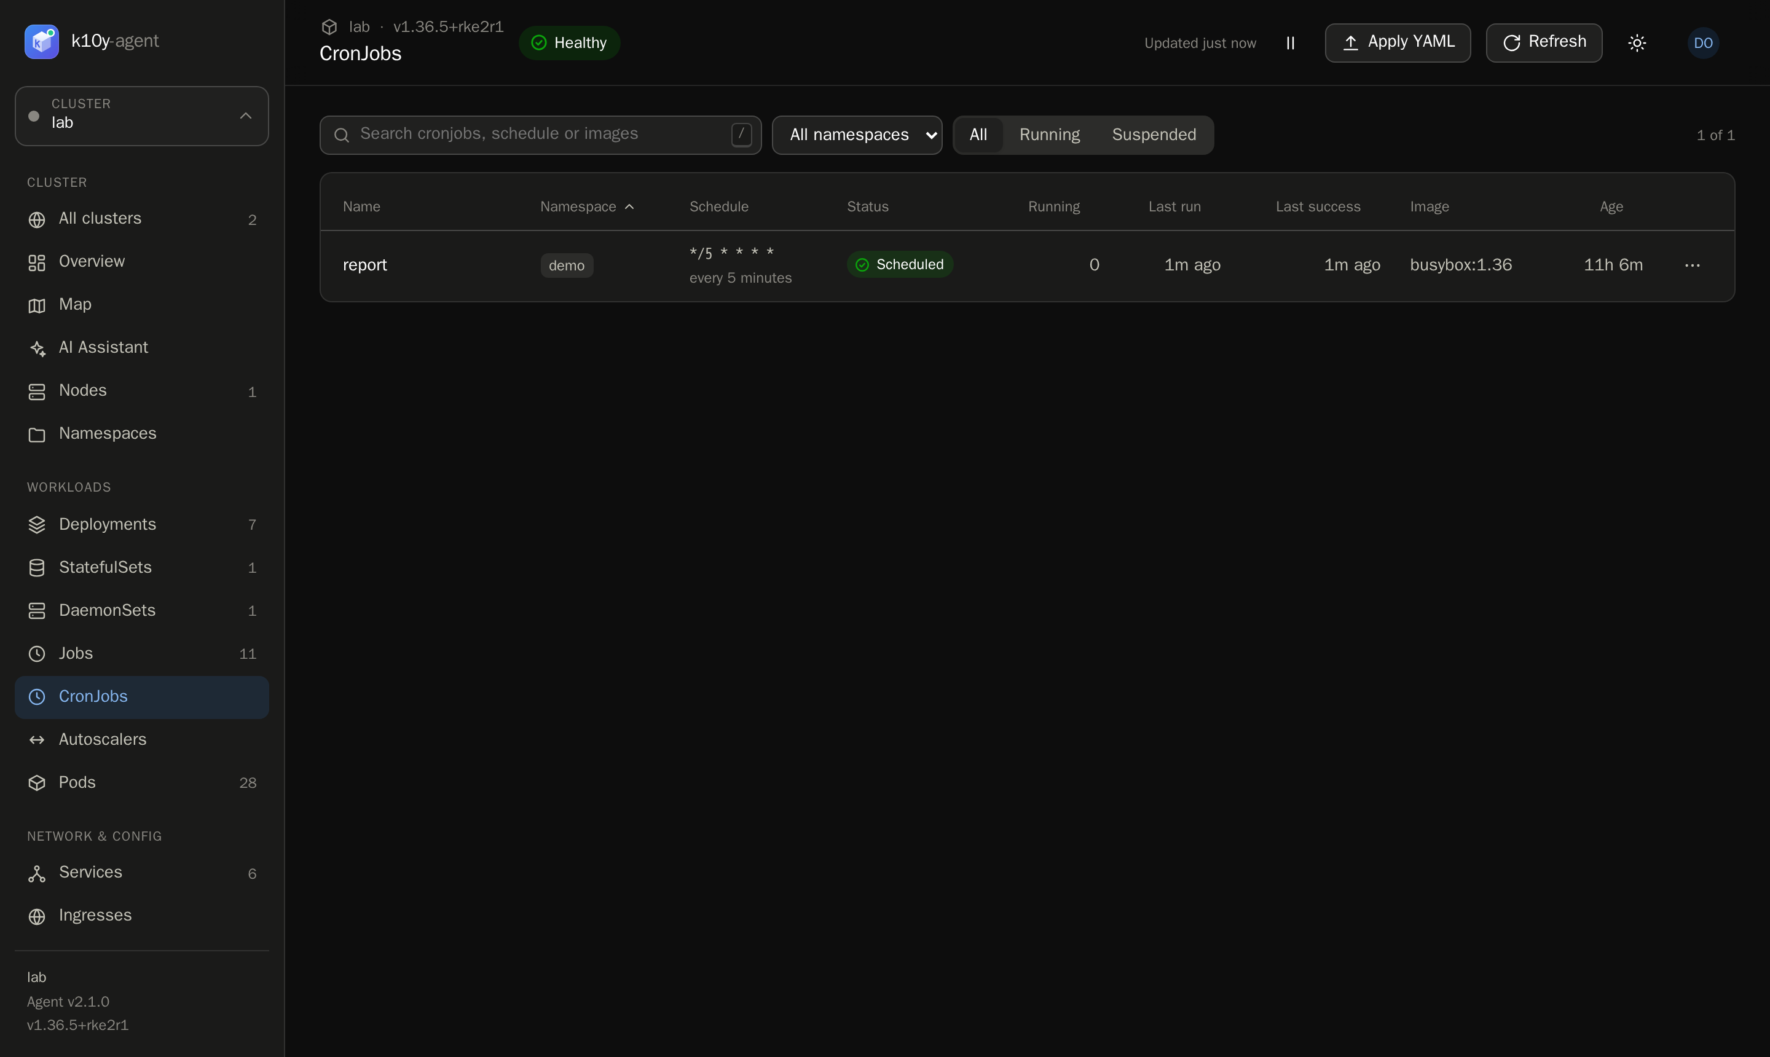
Task: Sort by the Schedule column header
Action: (718, 206)
